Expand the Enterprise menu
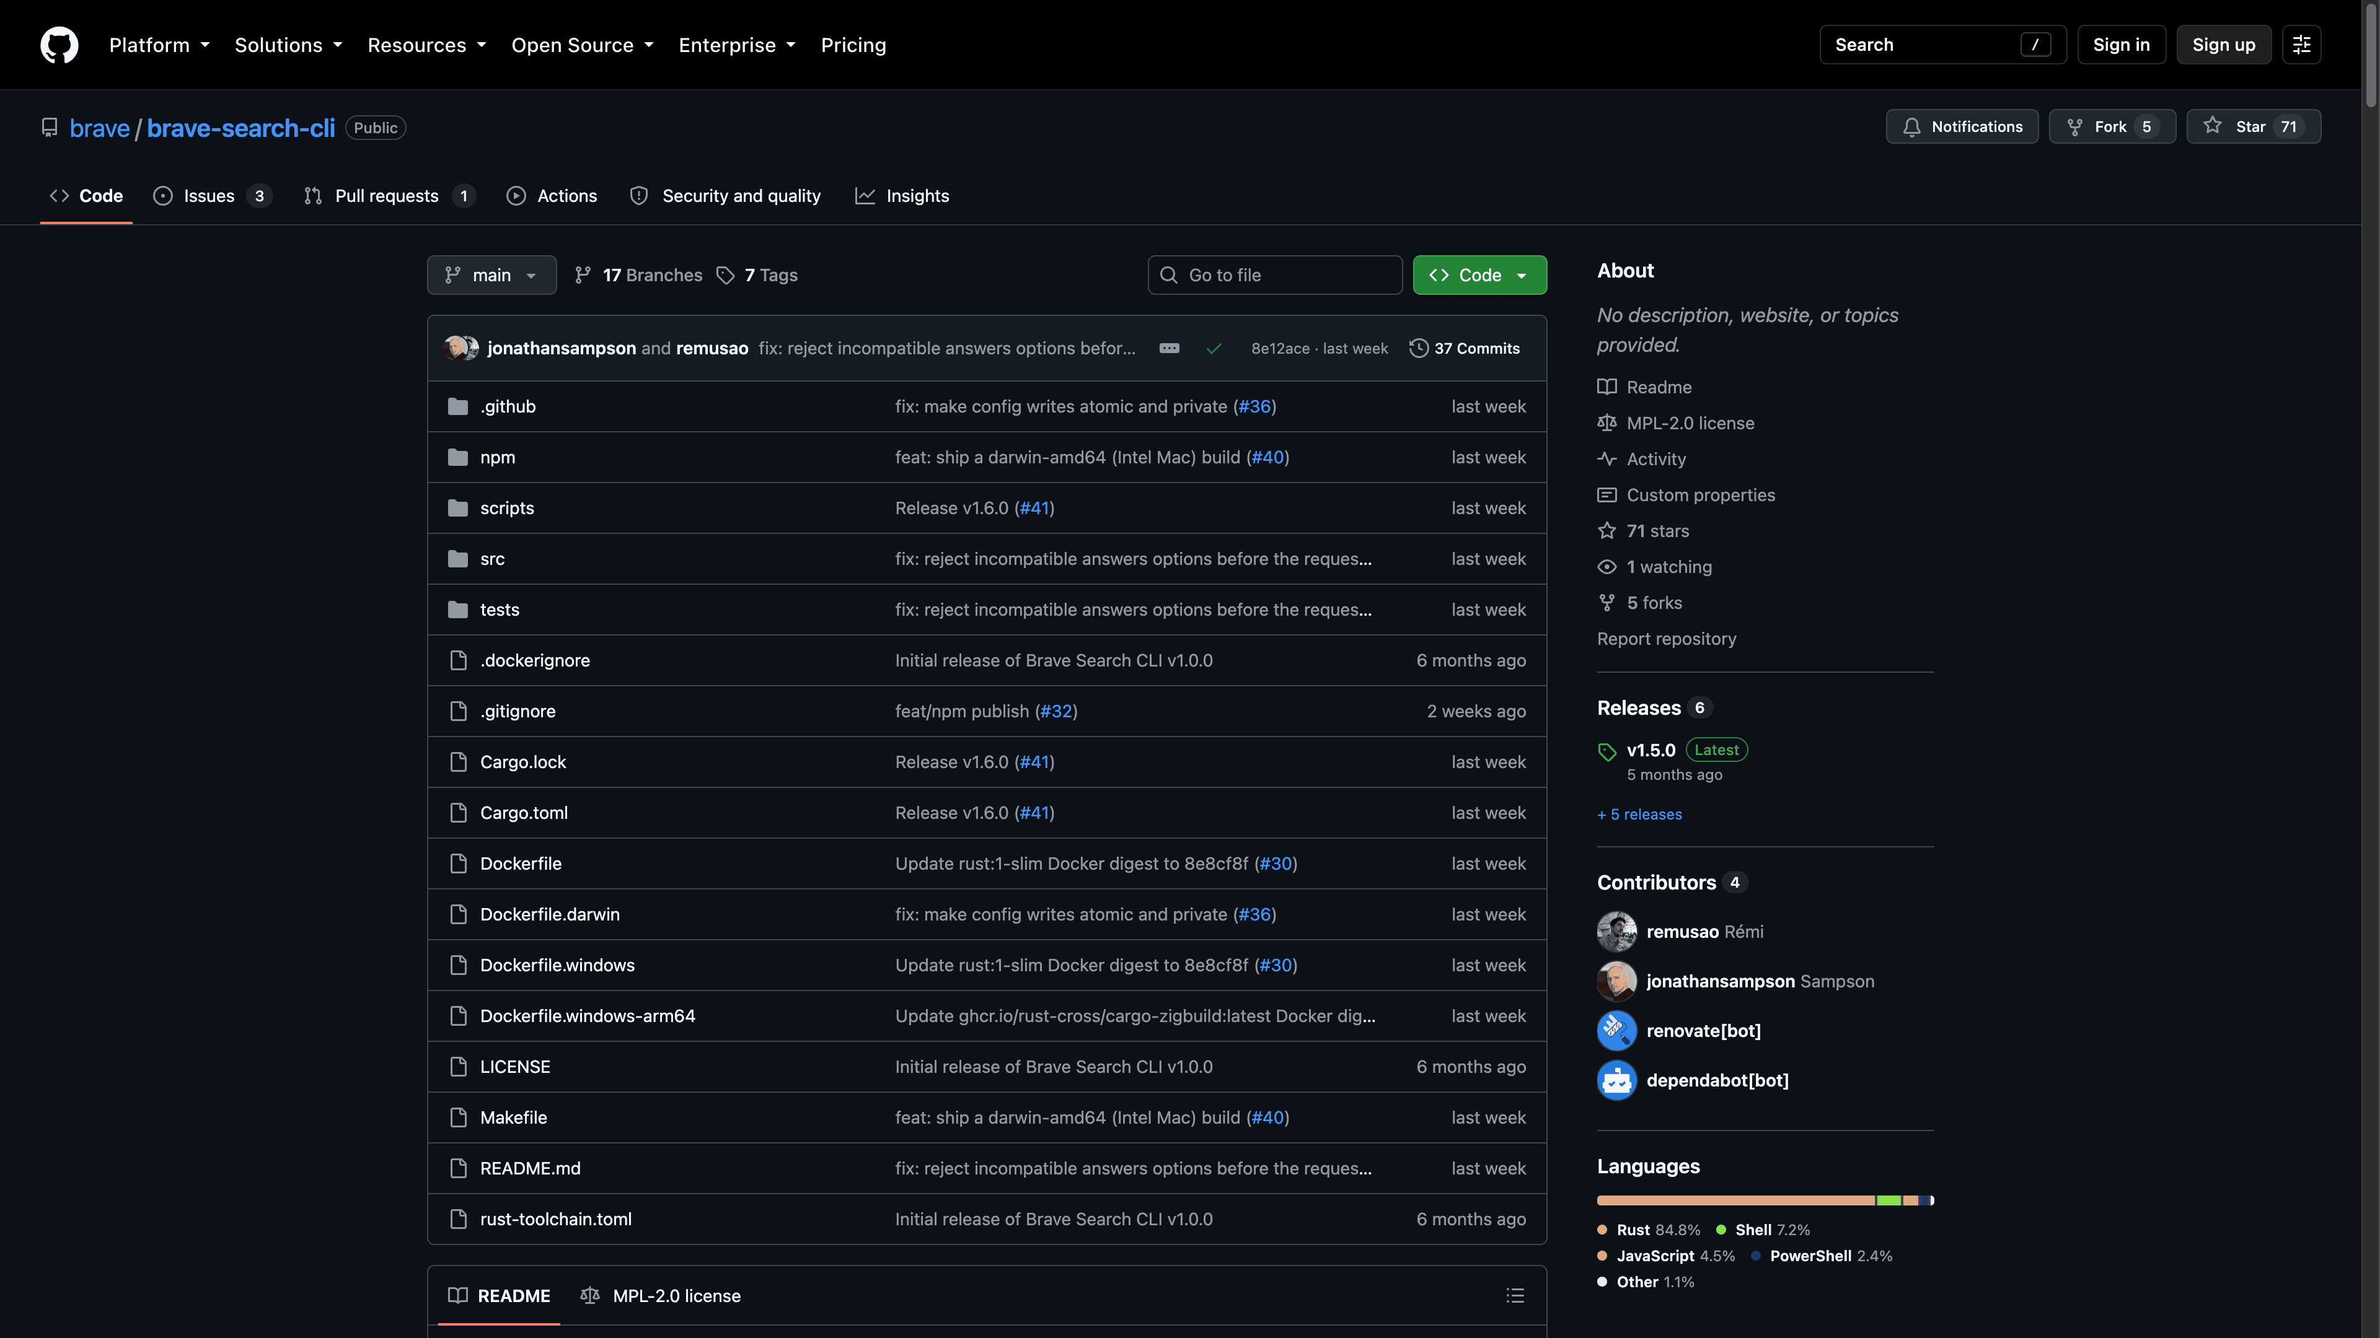 [736, 45]
